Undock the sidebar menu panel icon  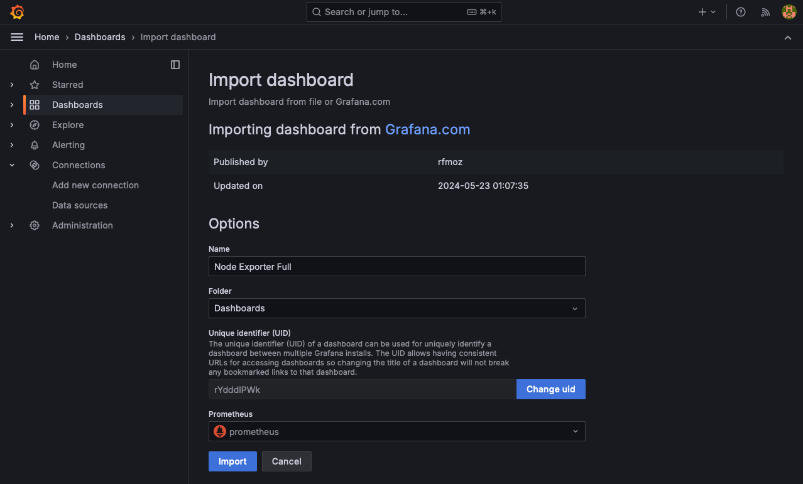tap(175, 65)
